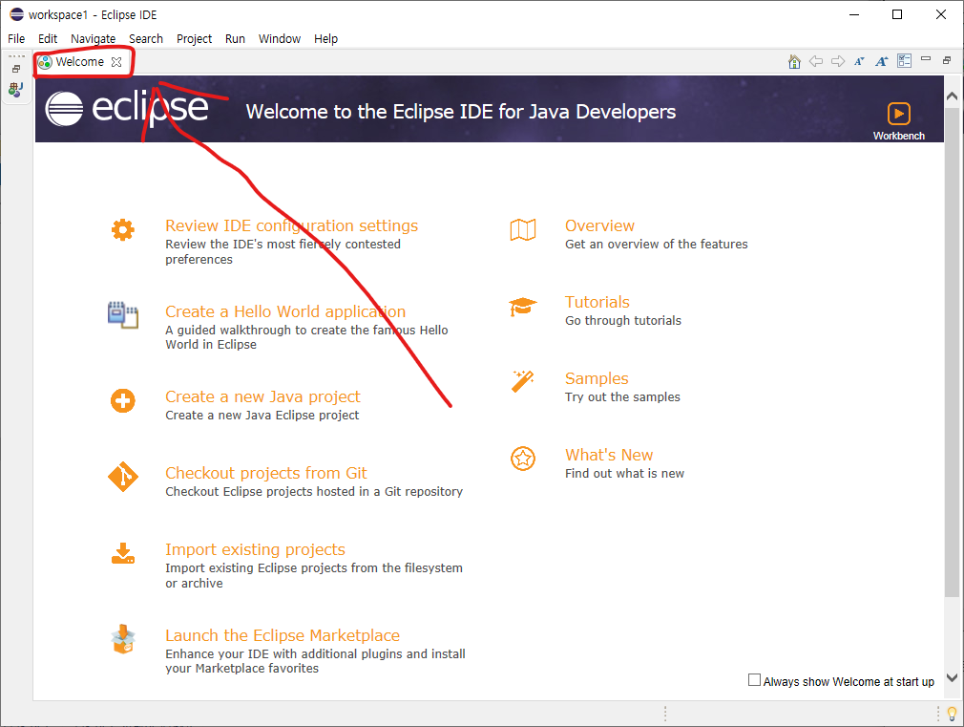Click the gear icon for IDE configuration

click(x=123, y=229)
